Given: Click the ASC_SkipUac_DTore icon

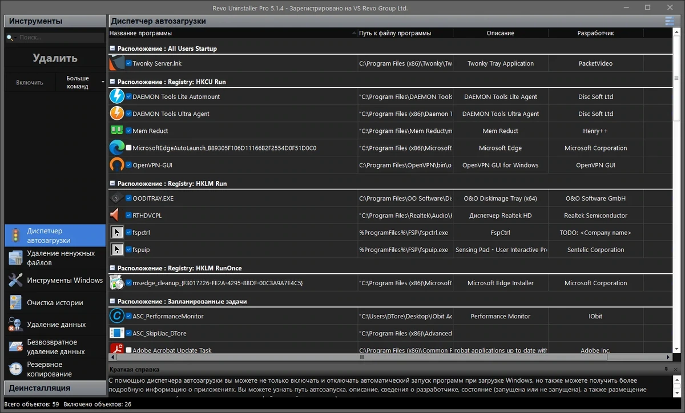Looking at the screenshot, I should coord(116,333).
